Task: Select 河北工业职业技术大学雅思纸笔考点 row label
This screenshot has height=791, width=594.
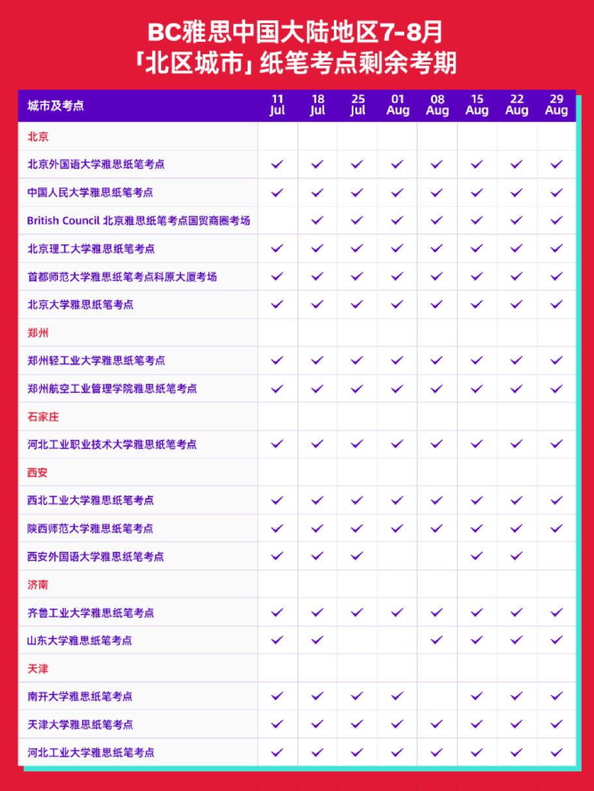Action: click(112, 445)
